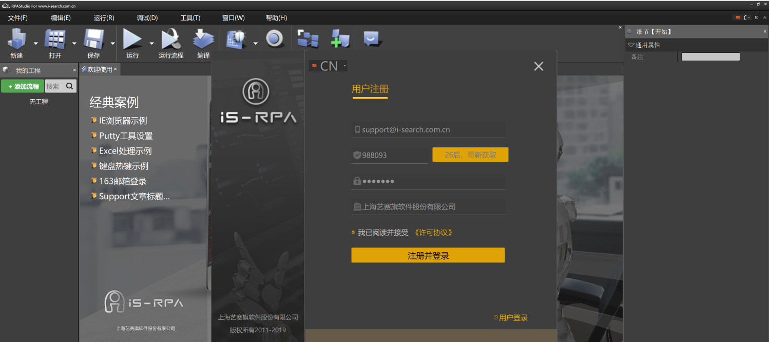The width and height of the screenshot is (769, 342).
Task: Run the flow using the 运行 icon
Action: point(132,39)
